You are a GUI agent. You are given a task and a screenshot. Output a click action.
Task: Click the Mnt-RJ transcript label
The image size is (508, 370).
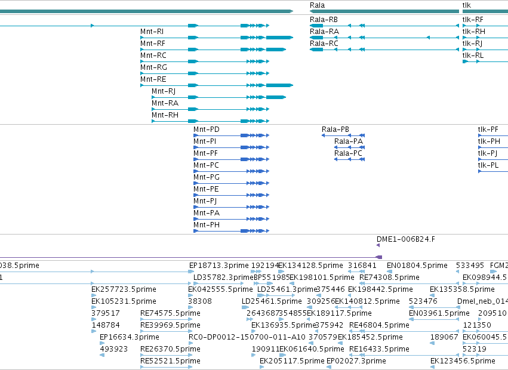[164, 92]
